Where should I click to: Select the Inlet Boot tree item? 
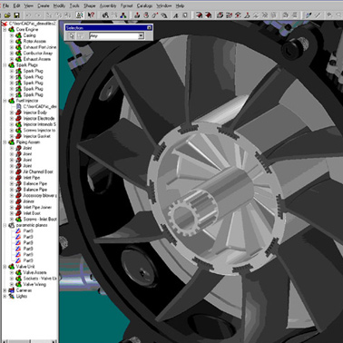pyautogui.click(x=32, y=213)
